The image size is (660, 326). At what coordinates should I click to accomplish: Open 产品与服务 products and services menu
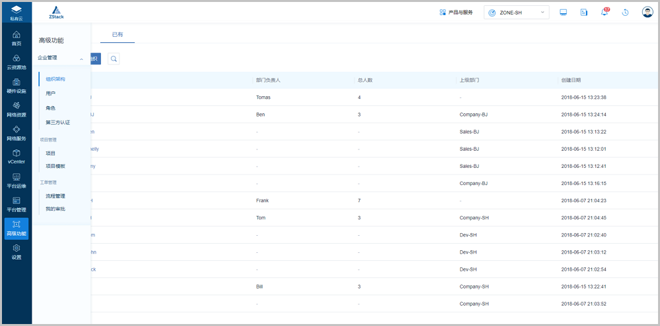coord(456,13)
